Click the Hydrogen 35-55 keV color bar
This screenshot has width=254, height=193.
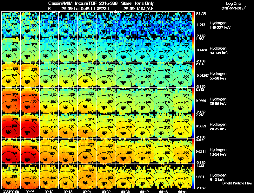pos(193,100)
